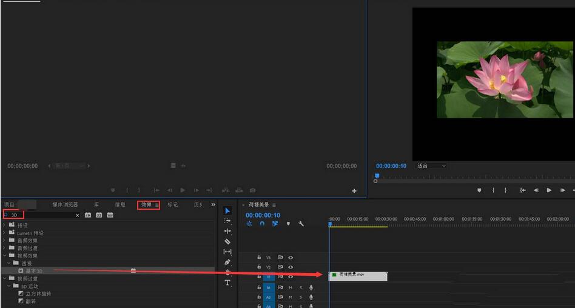
Task: Show hidden panel tabs via » overflow
Action: pos(214,204)
